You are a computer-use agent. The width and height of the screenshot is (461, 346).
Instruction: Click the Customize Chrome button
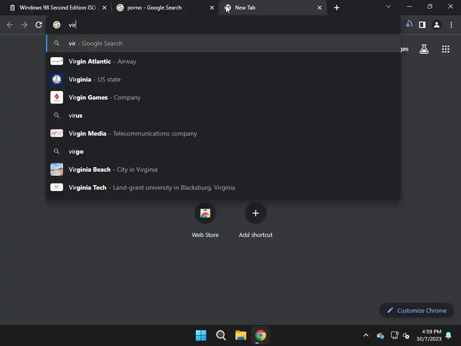(416, 310)
